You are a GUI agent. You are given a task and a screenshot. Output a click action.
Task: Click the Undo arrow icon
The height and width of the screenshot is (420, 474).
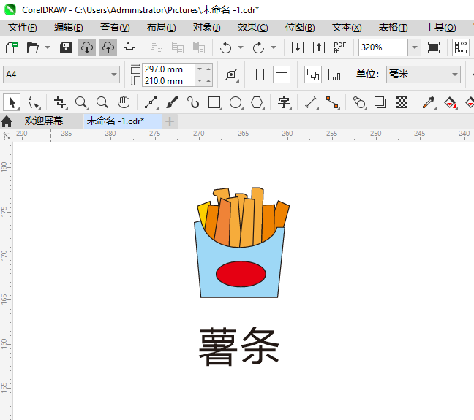(x=226, y=47)
